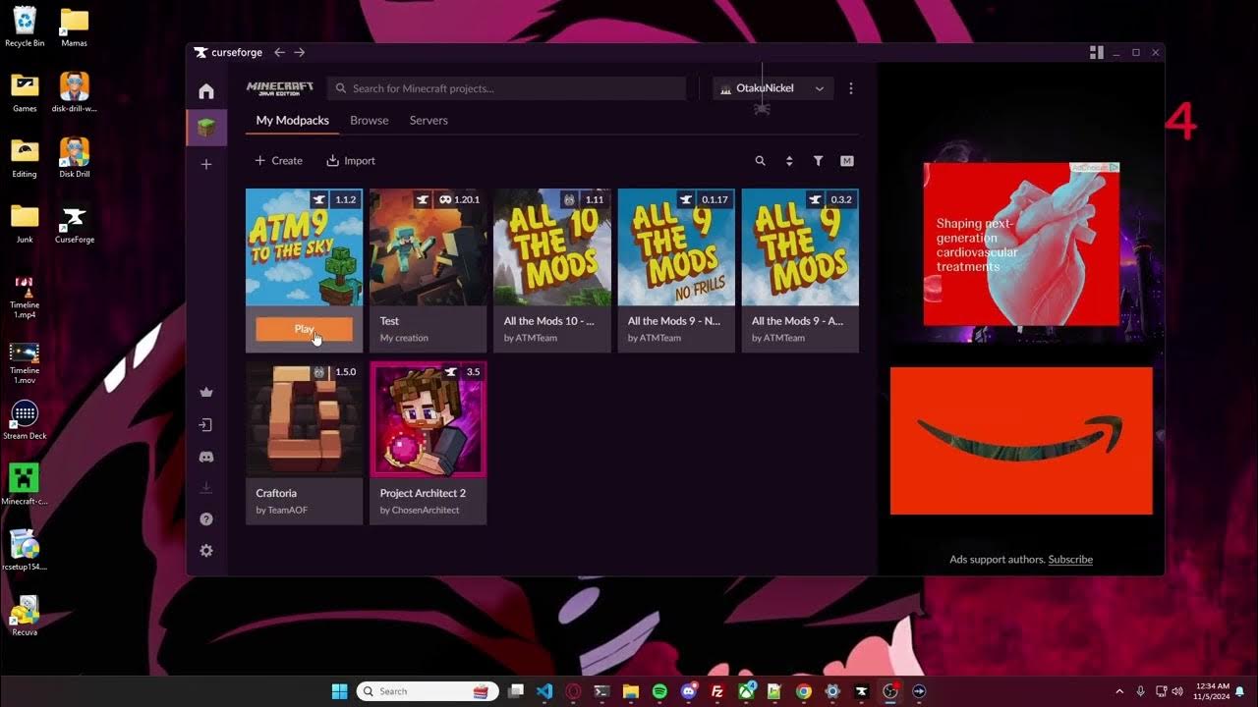Image resolution: width=1258 pixels, height=707 pixels.
Task: Open the taskbar volume speaker icon
Action: click(1177, 691)
